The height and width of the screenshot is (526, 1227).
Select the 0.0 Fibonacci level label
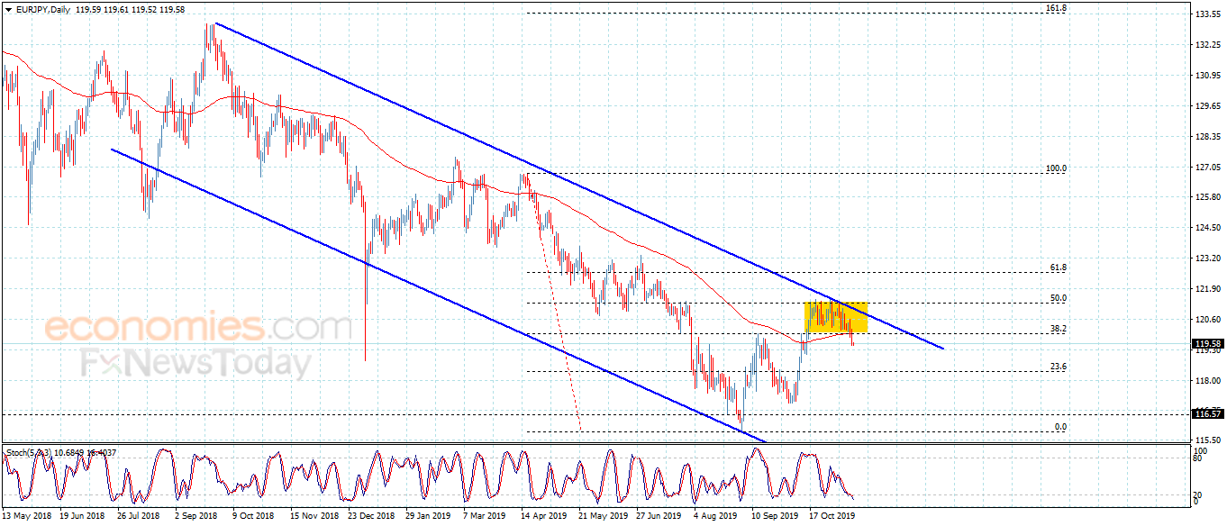click(1061, 427)
